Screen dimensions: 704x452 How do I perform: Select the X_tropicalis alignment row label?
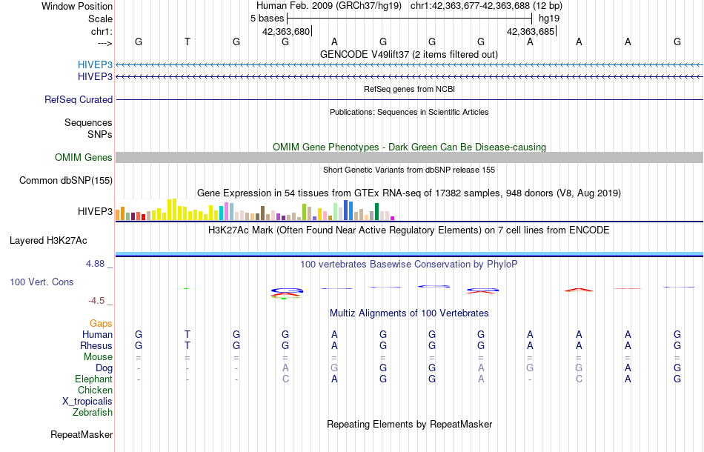tap(87, 402)
